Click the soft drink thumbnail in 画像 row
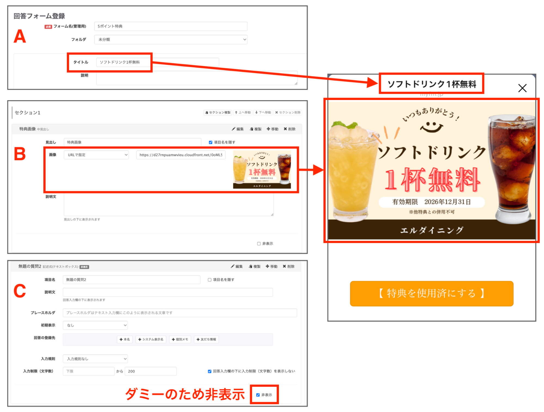 point(262,170)
